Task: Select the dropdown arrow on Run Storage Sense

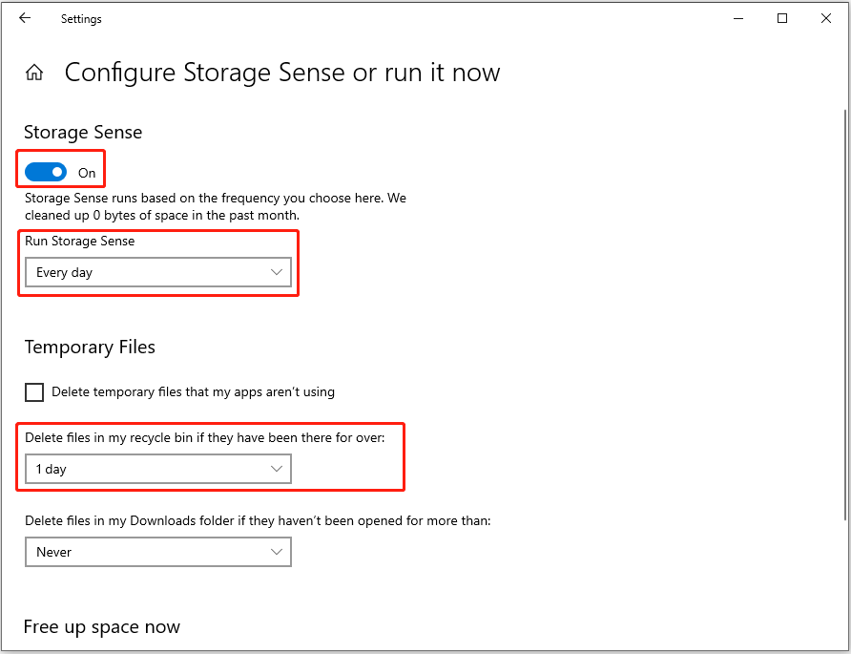Action: pyautogui.click(x=277, y=272)
